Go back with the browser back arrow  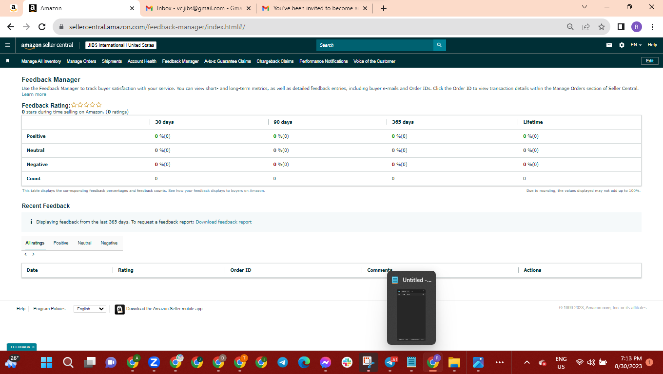[11, 27]
